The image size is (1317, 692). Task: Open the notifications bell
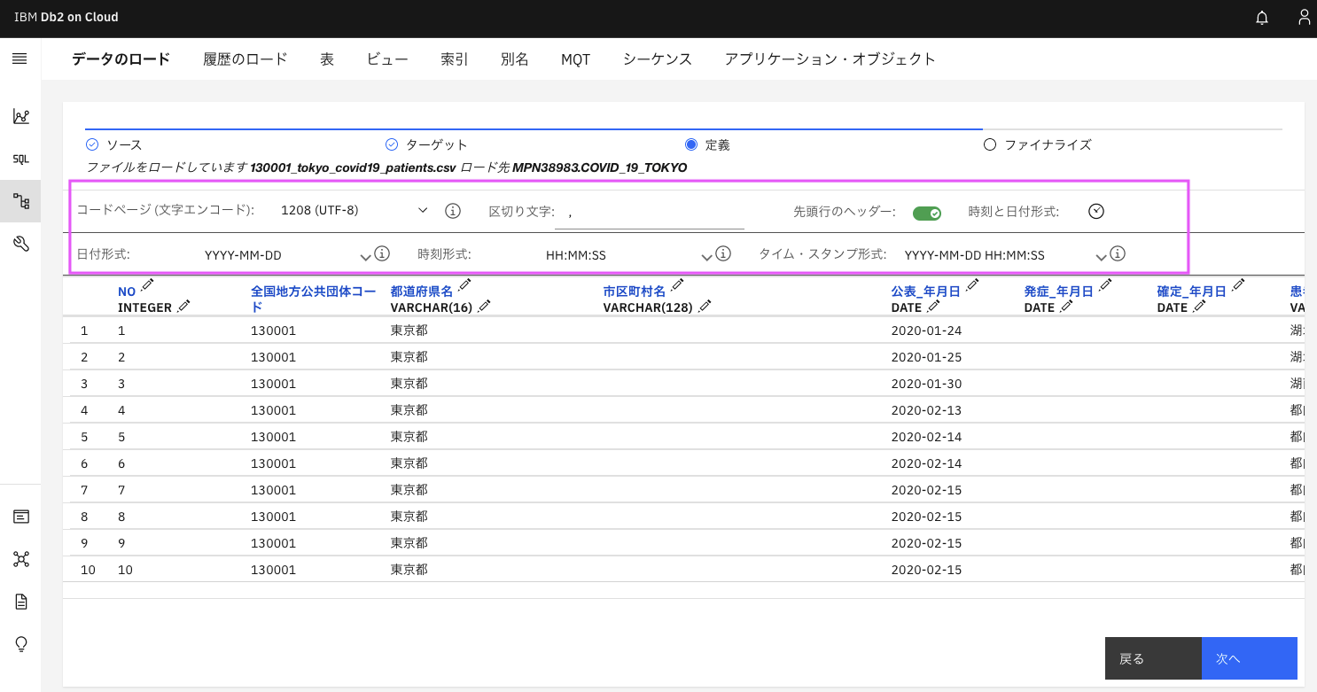click(x=1262, y=18)
